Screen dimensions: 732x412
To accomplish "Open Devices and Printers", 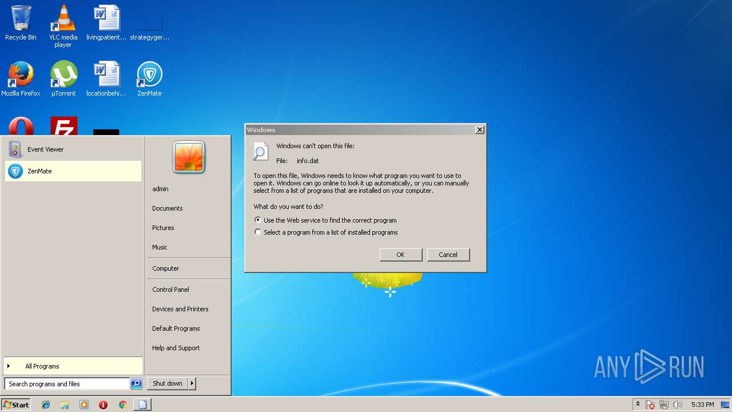I will (x=180, y=309).
